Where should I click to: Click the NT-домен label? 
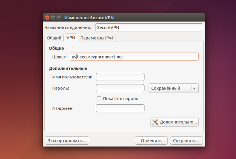click(63, 108)
